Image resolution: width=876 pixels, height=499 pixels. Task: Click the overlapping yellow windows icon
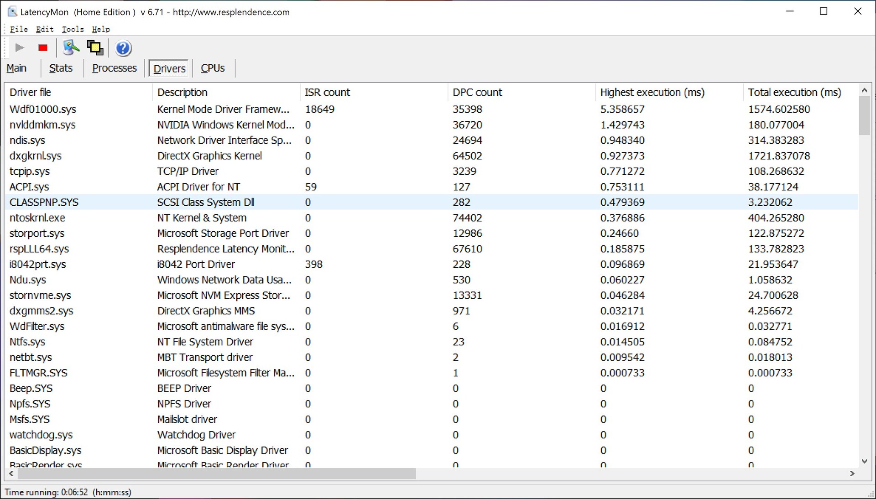pos(95,48)
